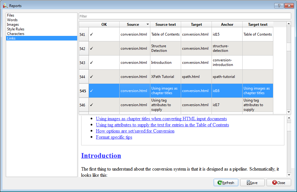Click the OK checkmark in row 546

pos(92,105)
